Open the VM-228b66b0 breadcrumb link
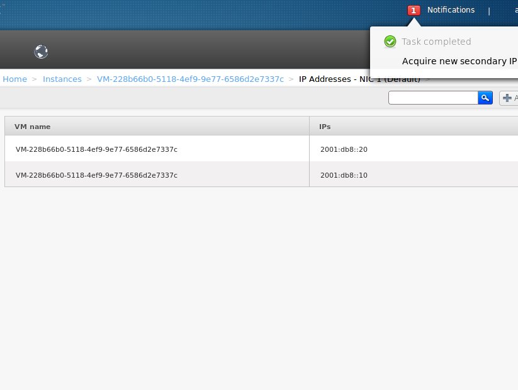518x390 pixels. [x=190, y=79]
